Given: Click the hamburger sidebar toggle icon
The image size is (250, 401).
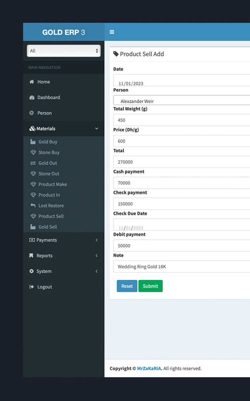Looking at the screenshot, I should [x=112, y=32].
